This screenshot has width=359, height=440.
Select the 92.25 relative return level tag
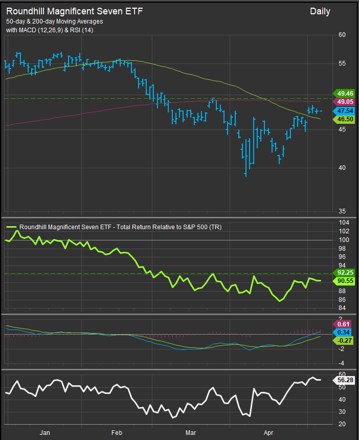pos(344,273)
